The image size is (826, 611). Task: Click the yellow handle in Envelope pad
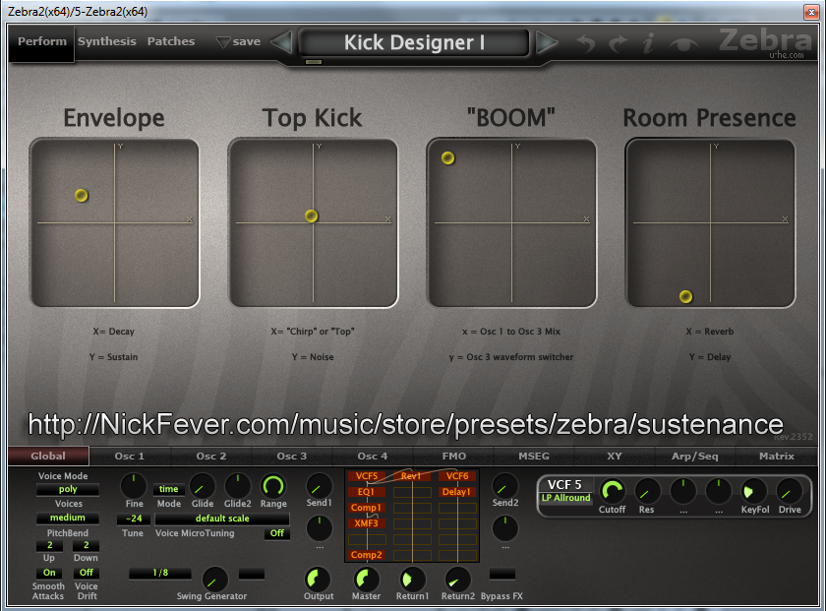coord(81,196)
